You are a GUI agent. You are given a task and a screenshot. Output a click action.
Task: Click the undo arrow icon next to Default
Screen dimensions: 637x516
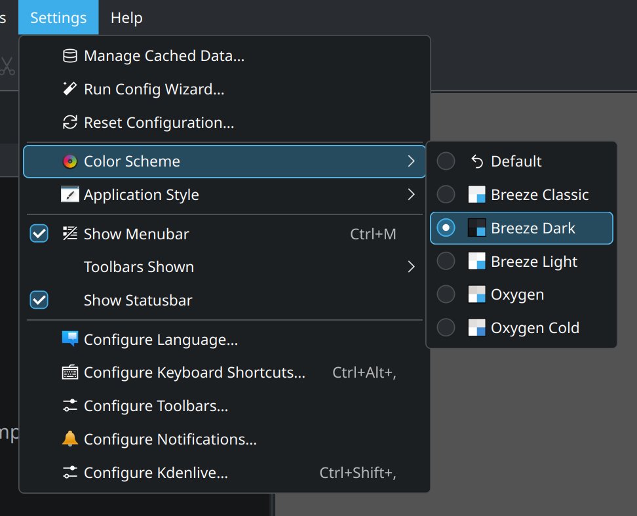[x=477, y=161]
